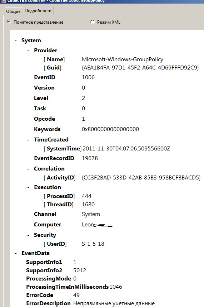This screenshot has height=307, width=204.
Task: Click the ErrorDescription text
Action: coord(114,303)
